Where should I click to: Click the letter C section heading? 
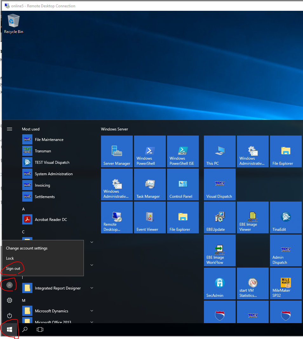[x=23, y=232]
